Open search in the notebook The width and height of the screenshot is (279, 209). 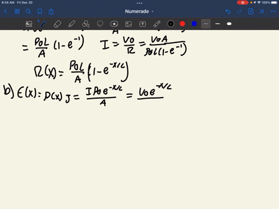28,12
